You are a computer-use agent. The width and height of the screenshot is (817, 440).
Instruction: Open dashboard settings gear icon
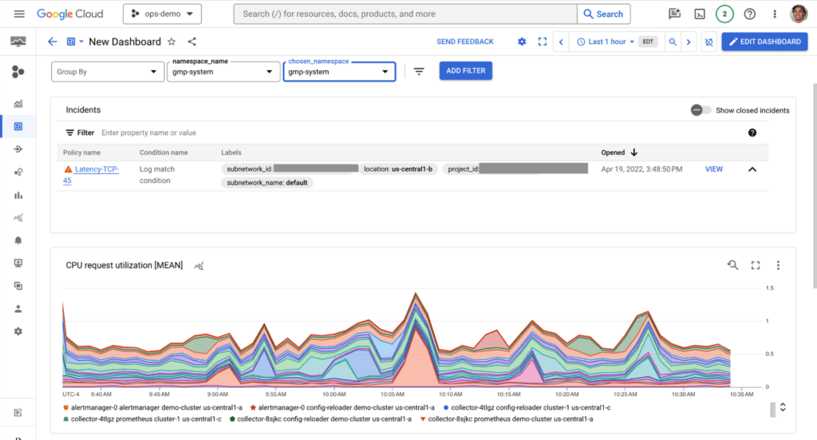pos(522,42)
